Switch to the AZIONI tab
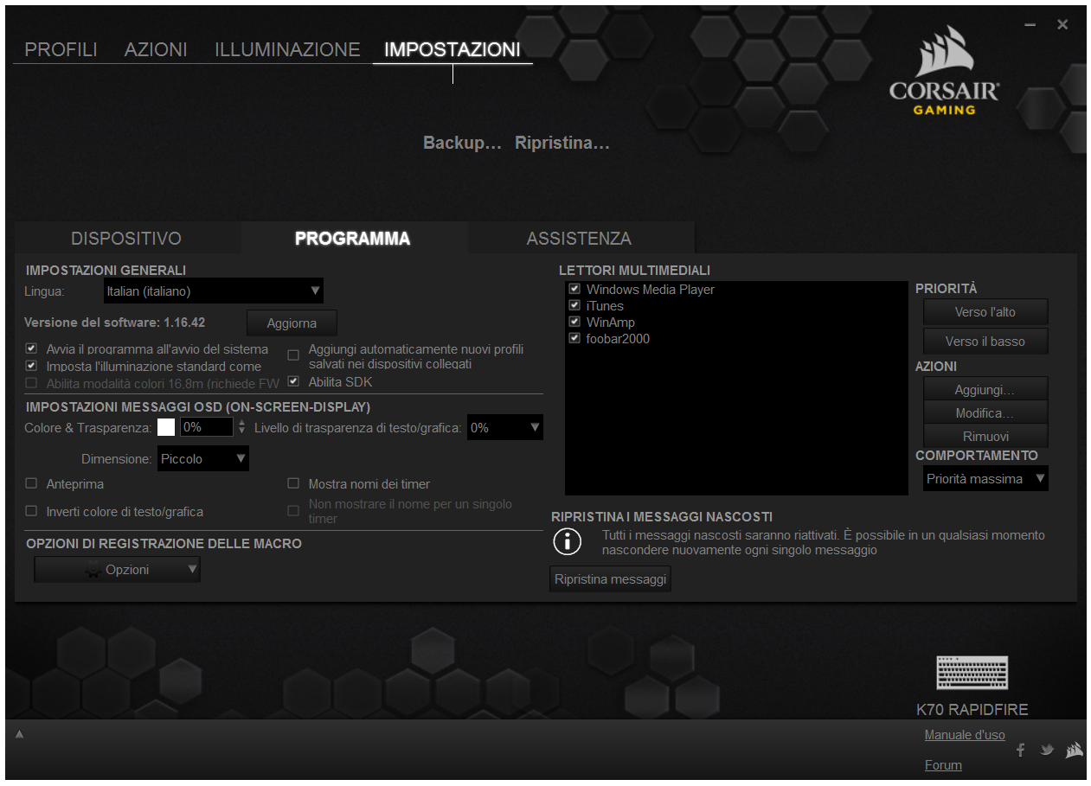This screenshot has width=1091, height=786. click(156, 49)
